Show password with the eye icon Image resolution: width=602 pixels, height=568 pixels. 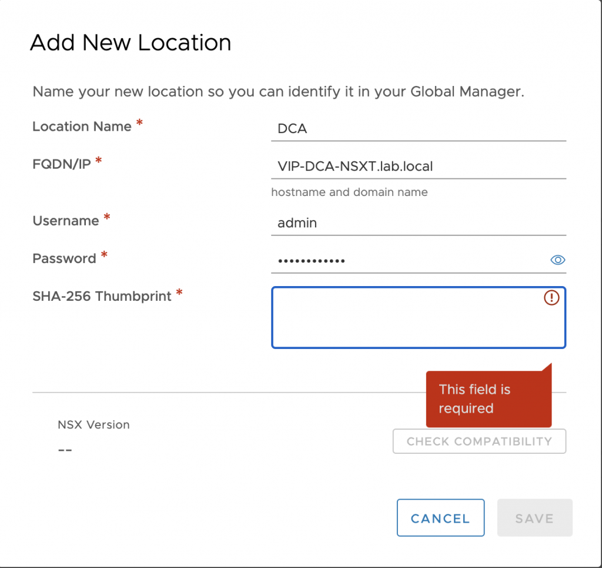coord(557,260)
